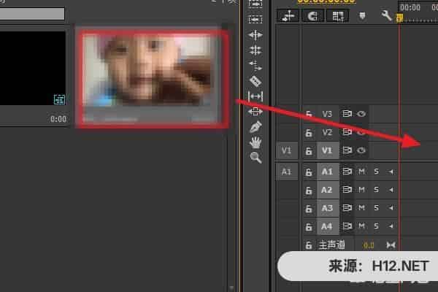Hide track V3 with eye icon
This screenshot has height=292, width=438.
(x=361, y=114)
